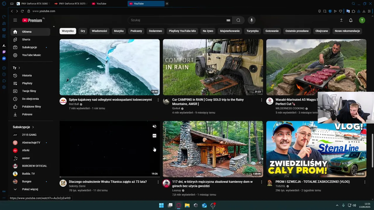Viewport: 374px width, 210px height.
Task: Open the account avatar menu
Action: [362, 20]
